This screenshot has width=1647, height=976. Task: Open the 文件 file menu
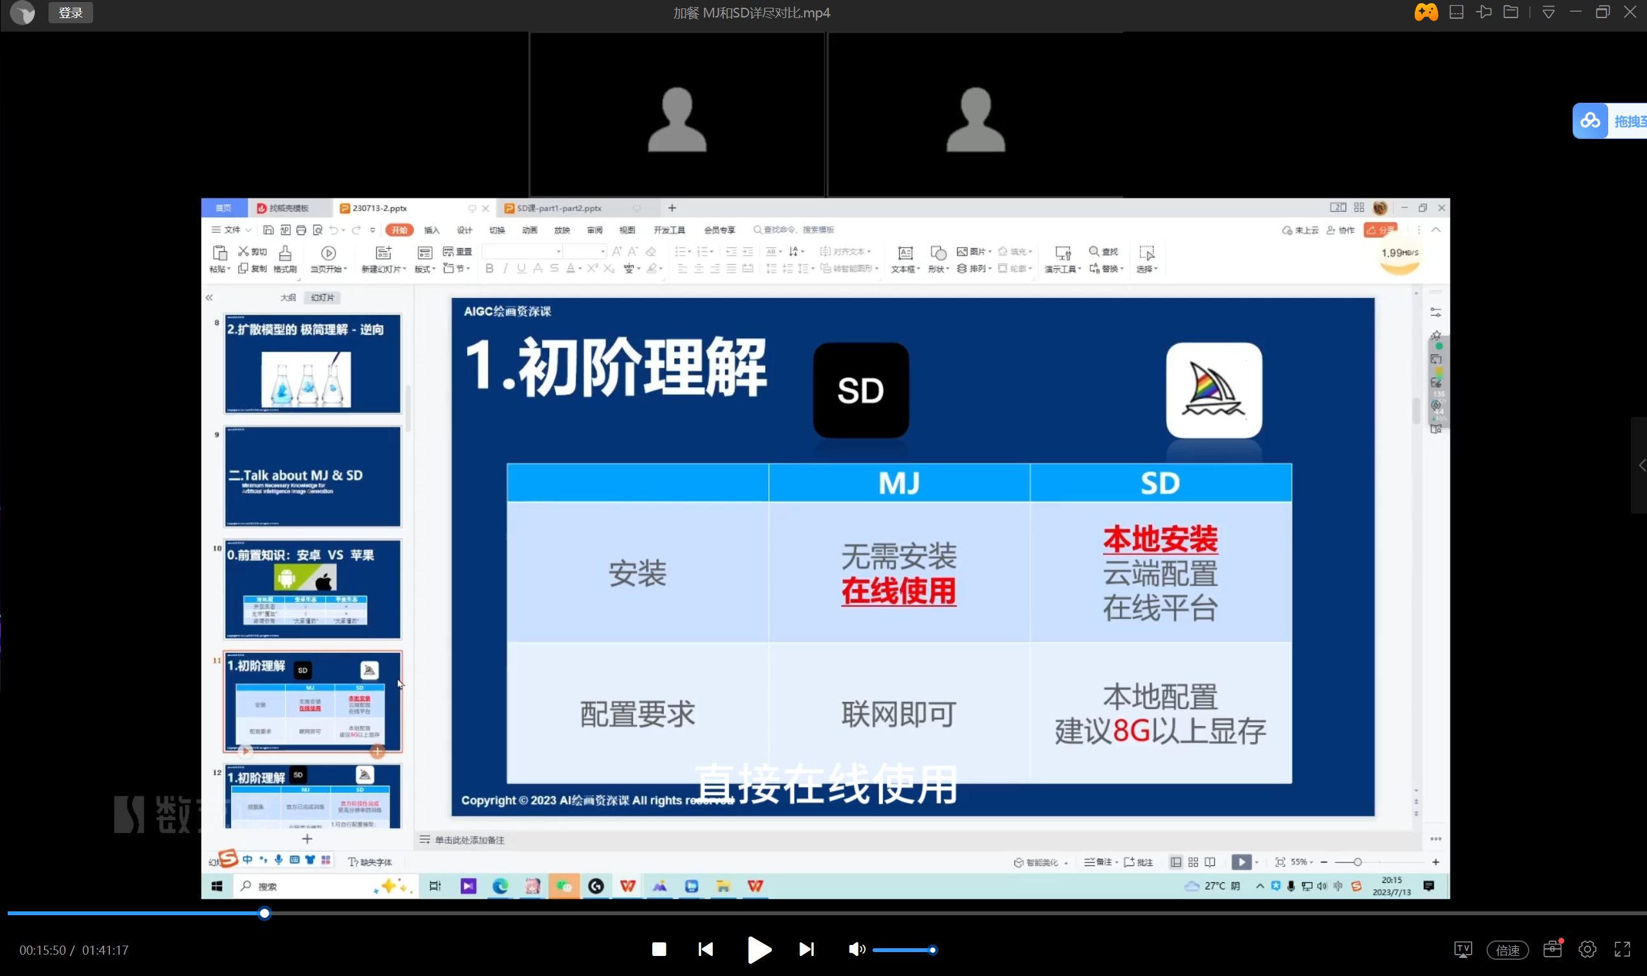point(230,229)
